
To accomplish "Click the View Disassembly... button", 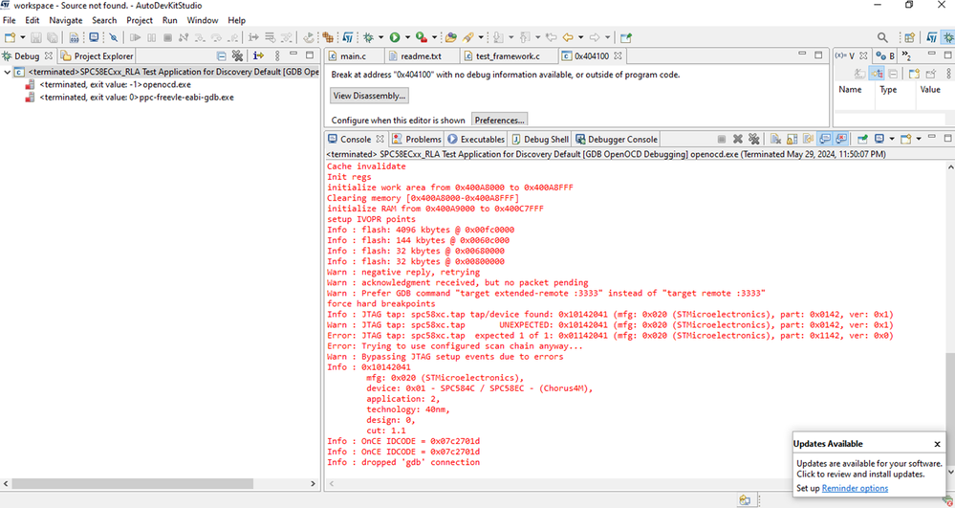I will pos(369,96).
